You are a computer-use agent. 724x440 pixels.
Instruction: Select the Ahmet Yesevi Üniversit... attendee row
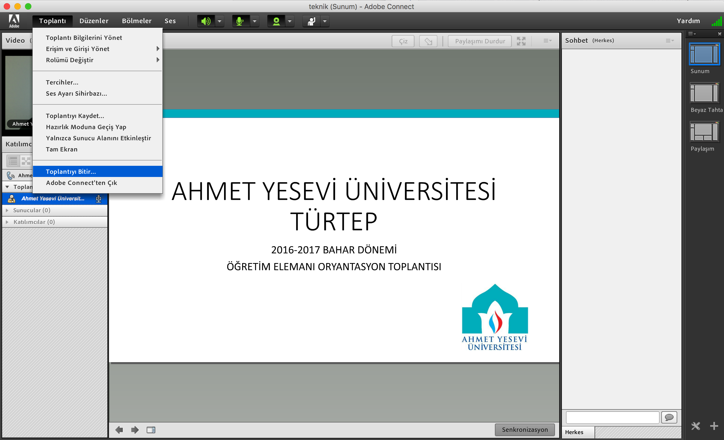55,198
